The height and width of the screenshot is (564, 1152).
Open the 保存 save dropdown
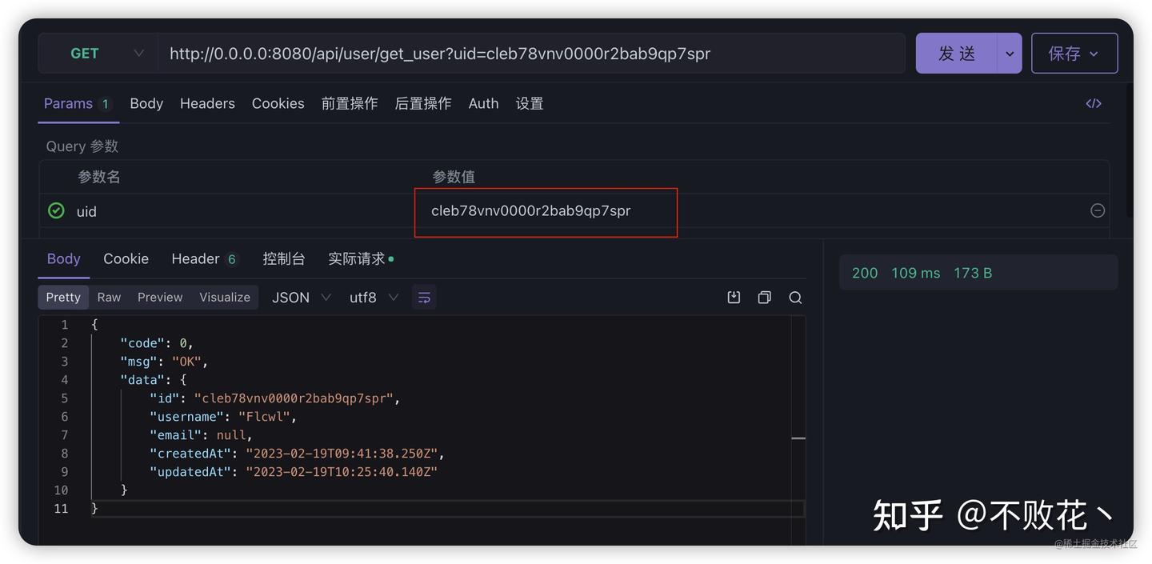click(x=1074, y=54)
